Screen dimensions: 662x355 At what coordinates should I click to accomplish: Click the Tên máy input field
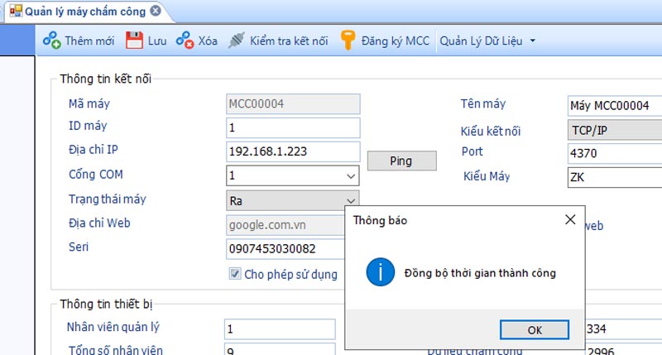click(x=615, y=106)
